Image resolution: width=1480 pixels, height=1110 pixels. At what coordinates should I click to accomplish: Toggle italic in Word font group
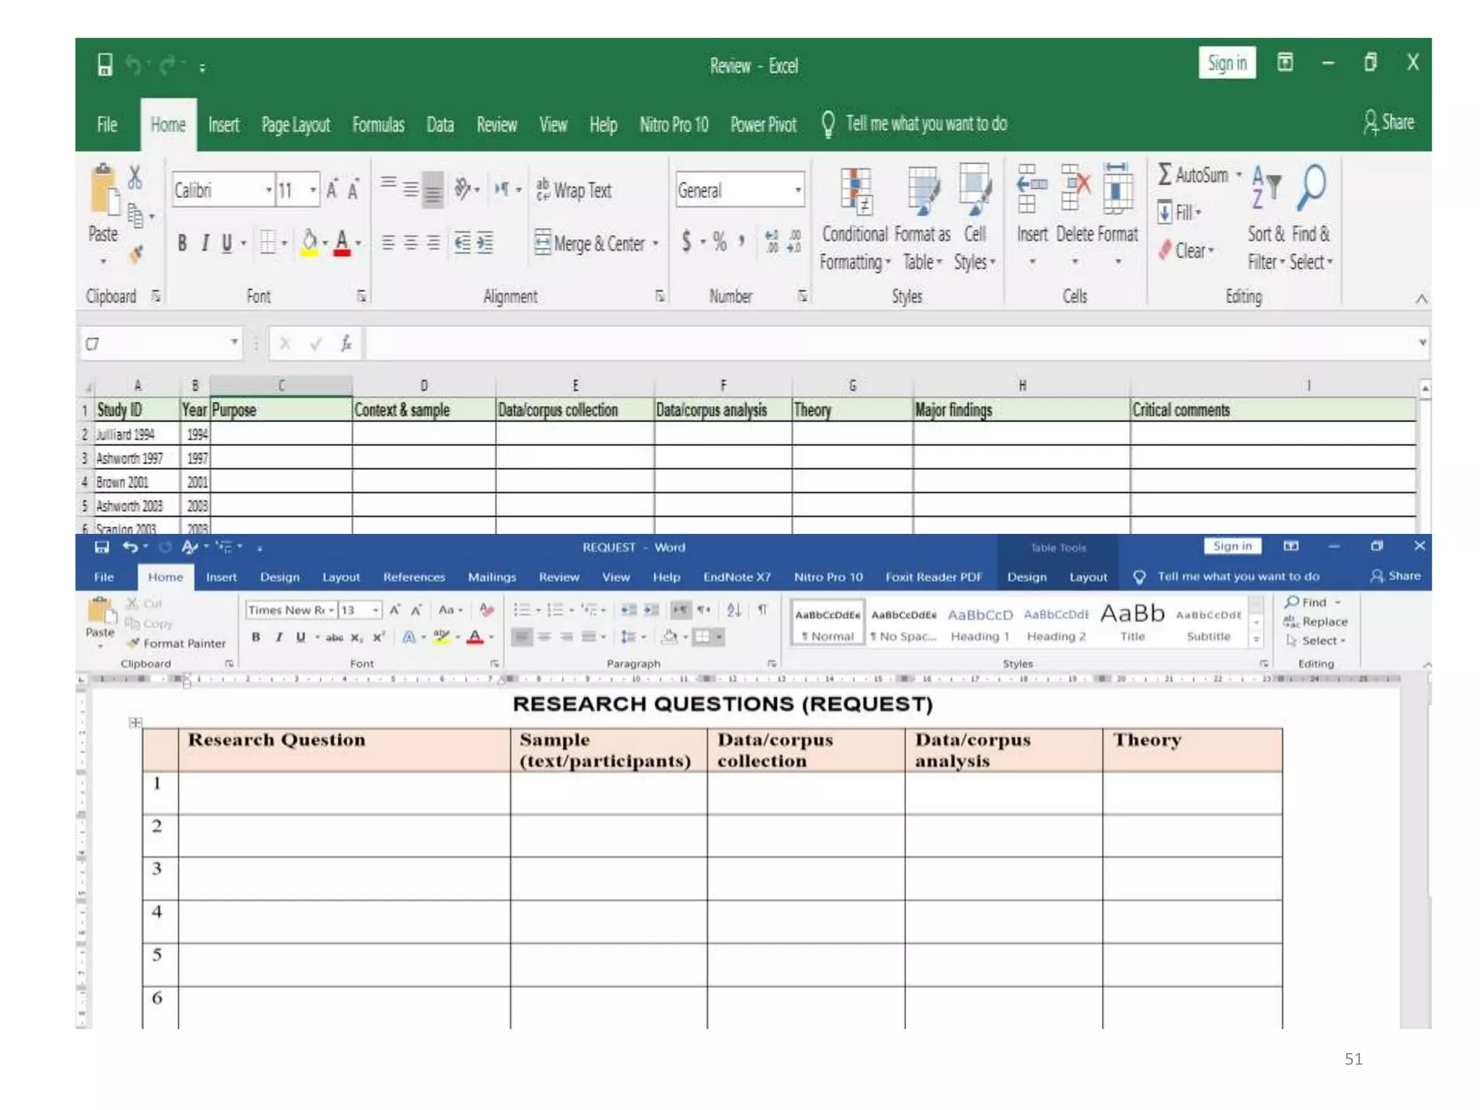tap(278, 637)
